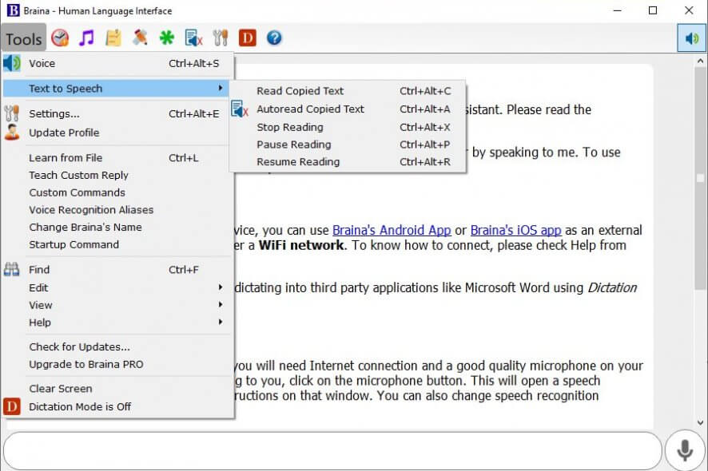Viewport: 708px width, 471px height.
Task: Click the alarm clock reminder icon
Action: [60, 38]
